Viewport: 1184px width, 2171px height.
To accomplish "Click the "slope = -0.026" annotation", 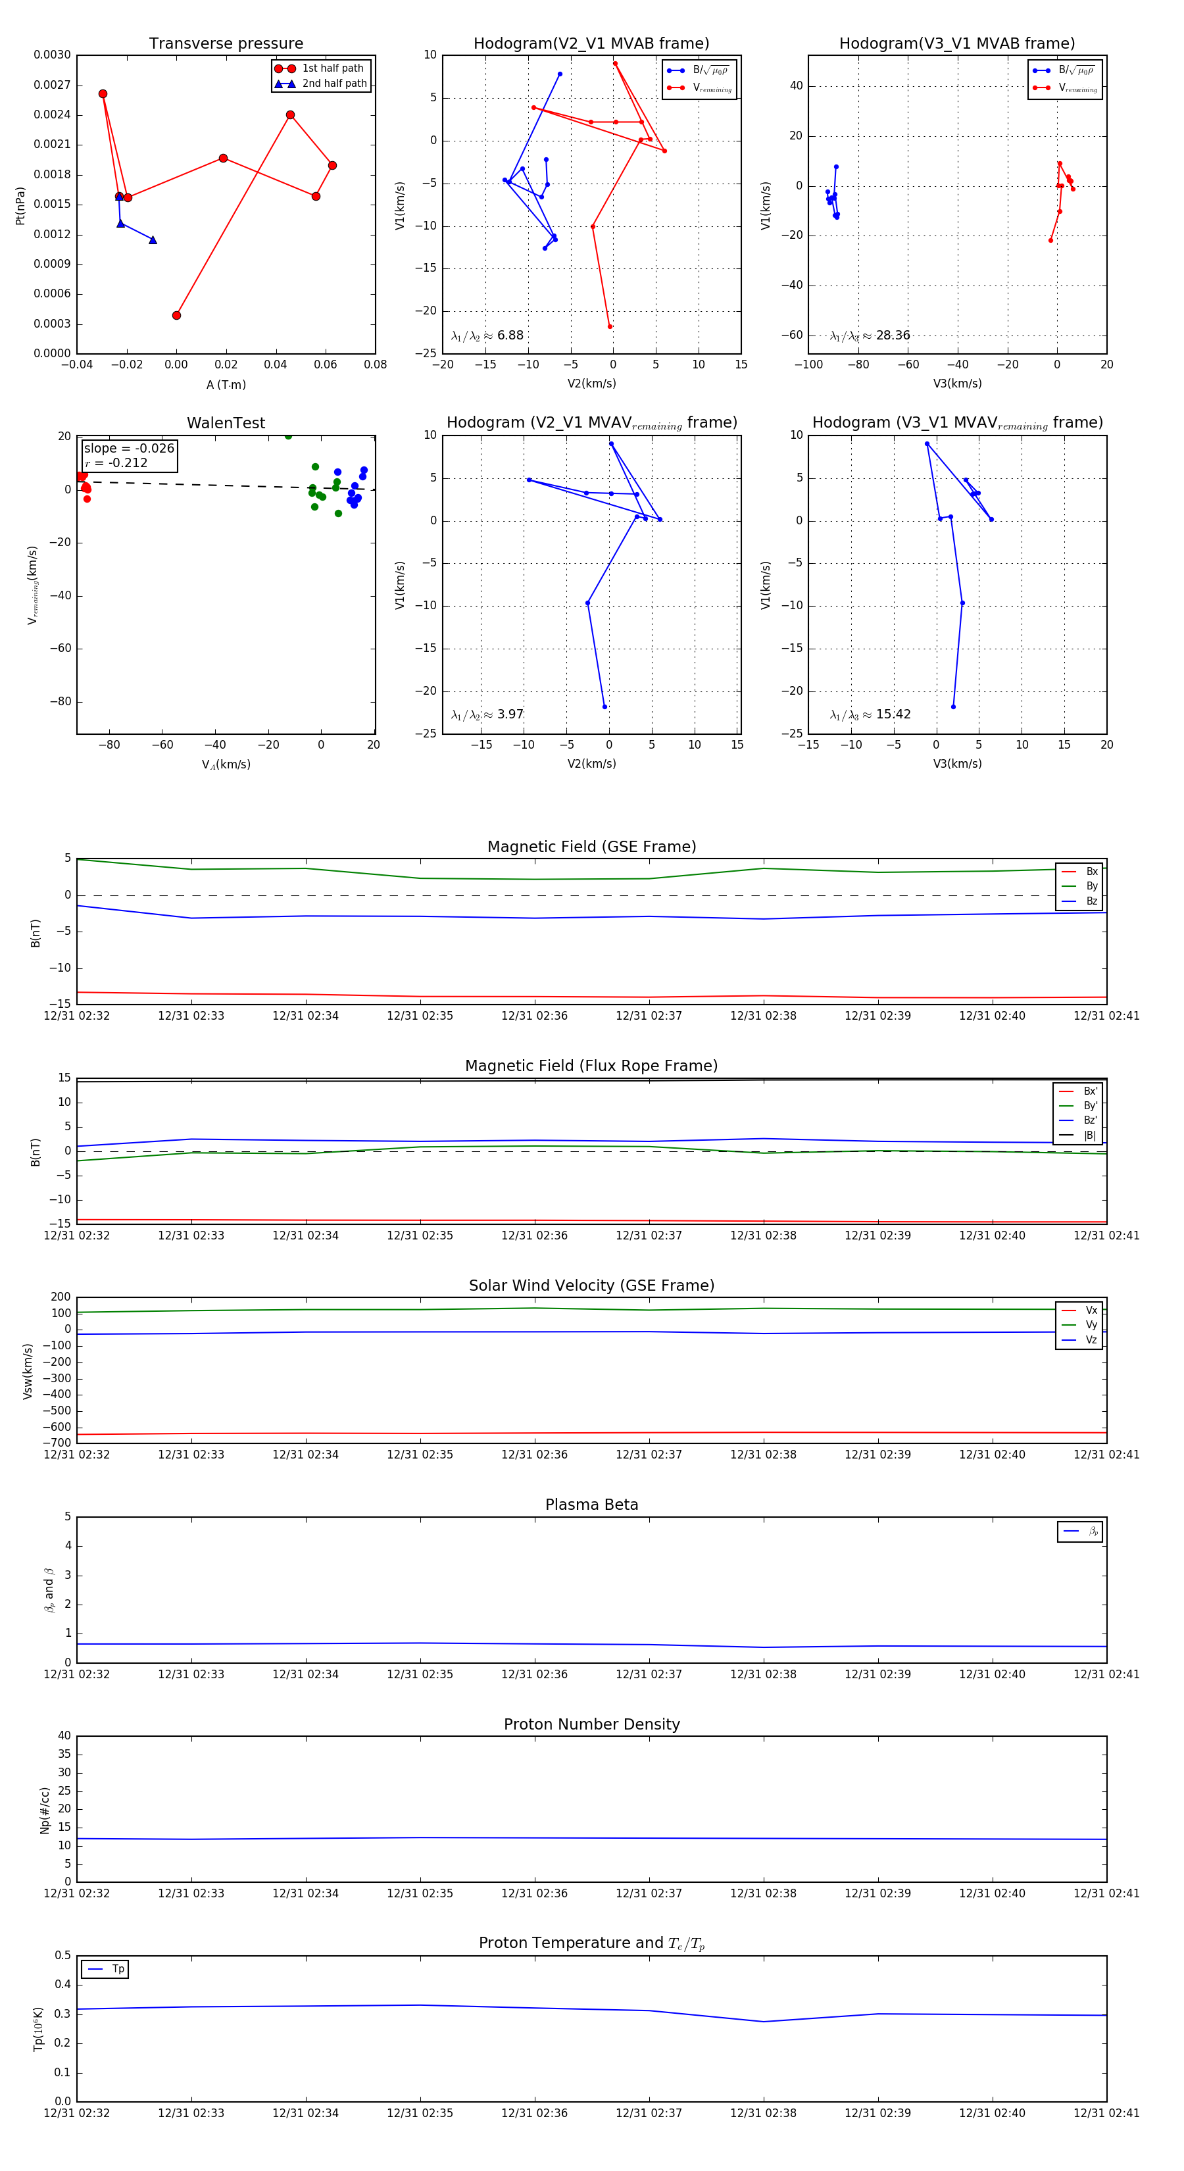I will click(x=129, y=449).
